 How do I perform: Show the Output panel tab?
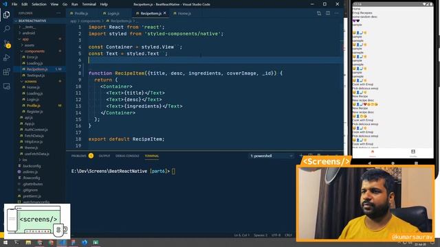[104, 156]
